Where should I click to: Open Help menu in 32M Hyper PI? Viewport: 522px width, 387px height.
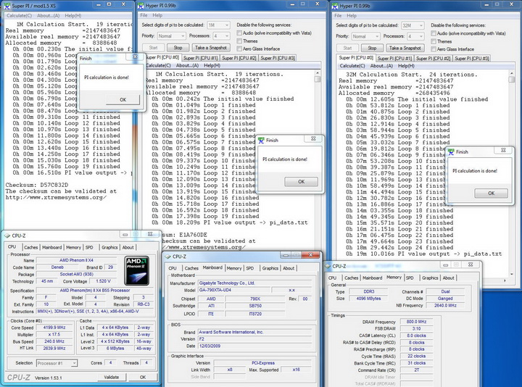click(352, 16)
